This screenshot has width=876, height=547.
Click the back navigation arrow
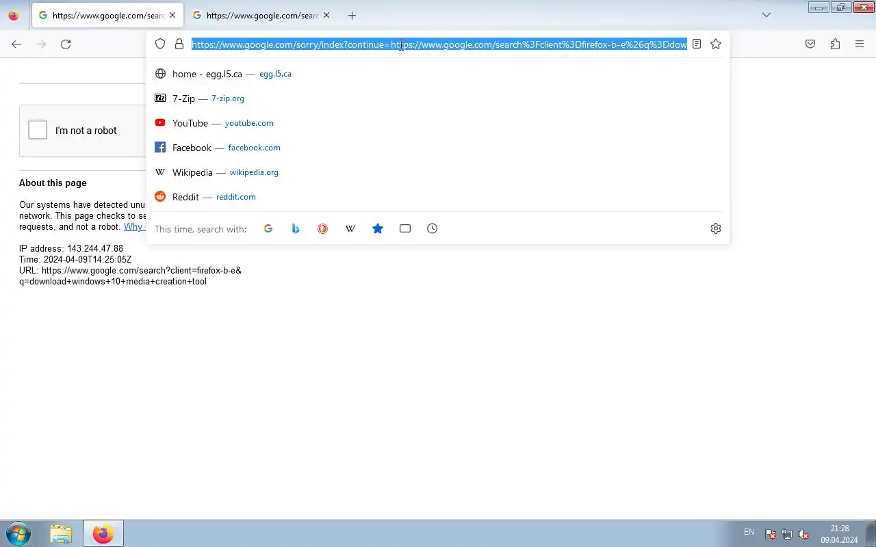coord(16,44)
